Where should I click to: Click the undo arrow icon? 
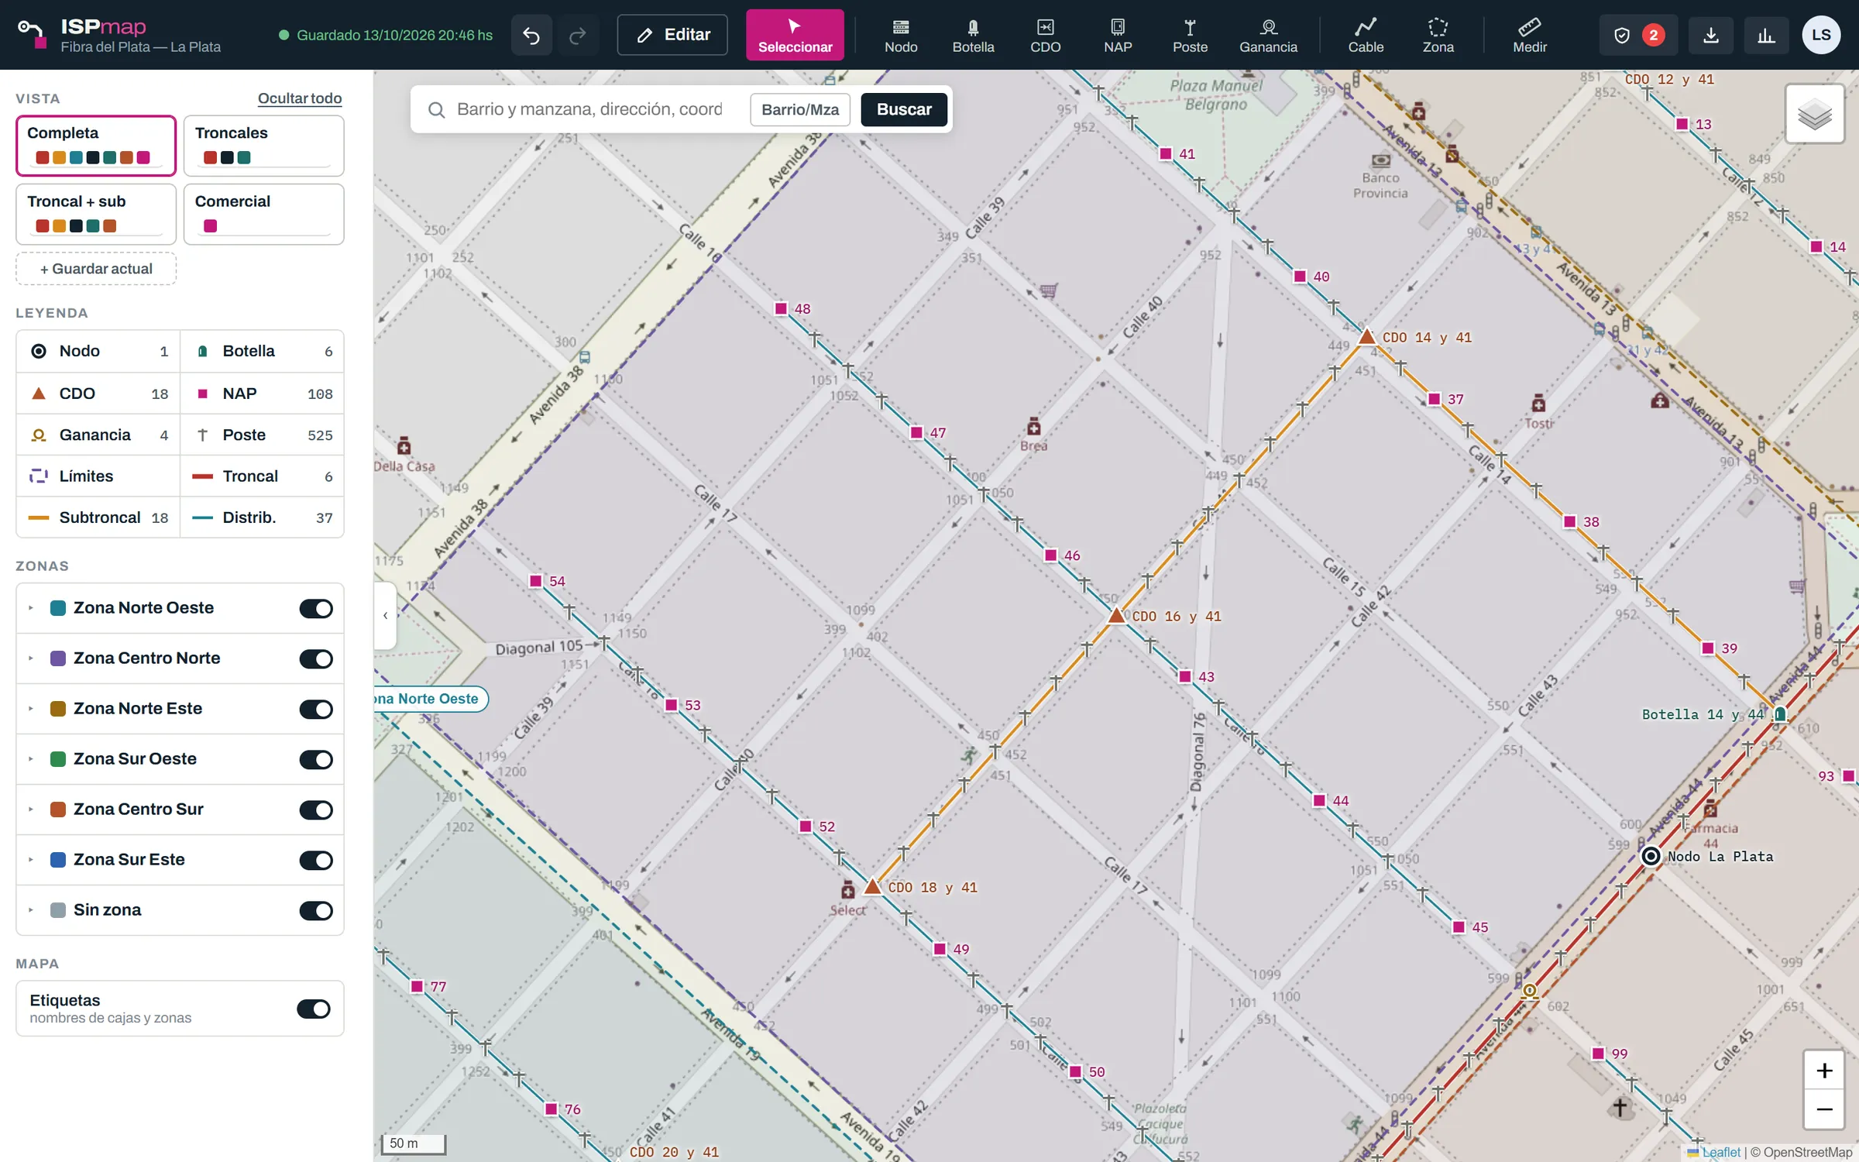[531, 35]
